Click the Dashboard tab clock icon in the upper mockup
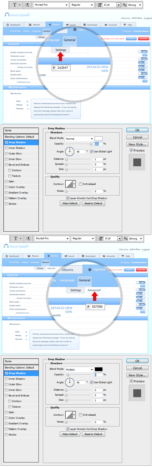The height and width of the screenshot is (467, 152). (8, 25)
